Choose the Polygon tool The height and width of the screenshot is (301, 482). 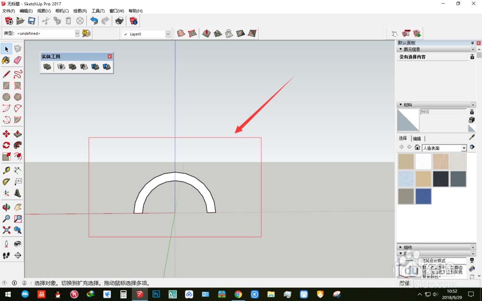click(17, 97)
